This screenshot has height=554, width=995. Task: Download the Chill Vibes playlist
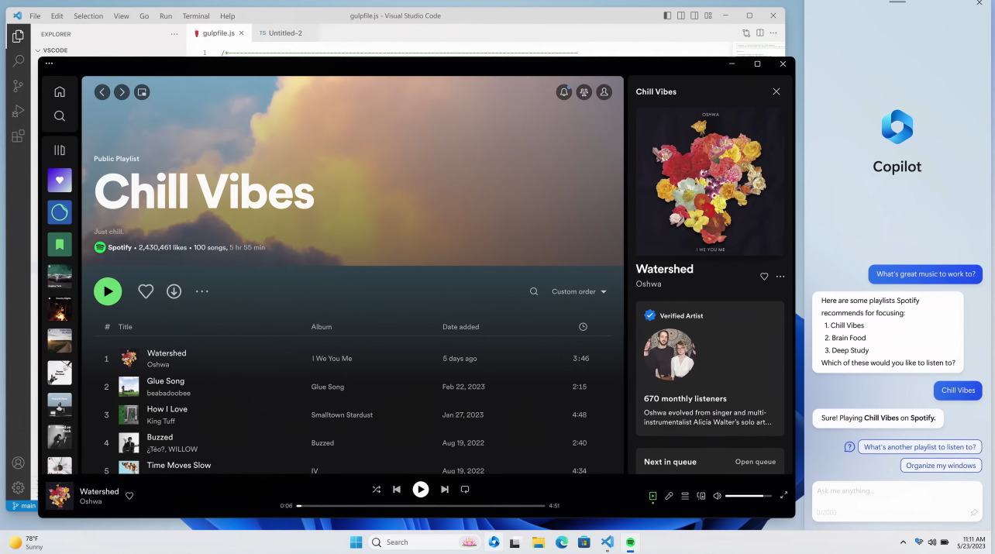point(174,291)
